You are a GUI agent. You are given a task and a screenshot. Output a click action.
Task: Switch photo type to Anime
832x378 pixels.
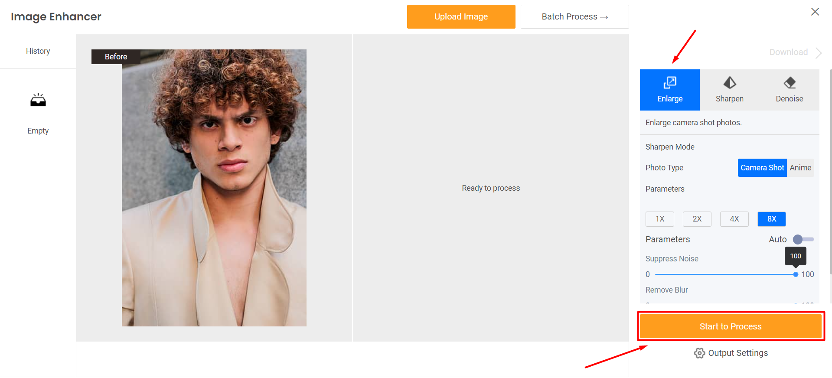(x=800, y=168)
